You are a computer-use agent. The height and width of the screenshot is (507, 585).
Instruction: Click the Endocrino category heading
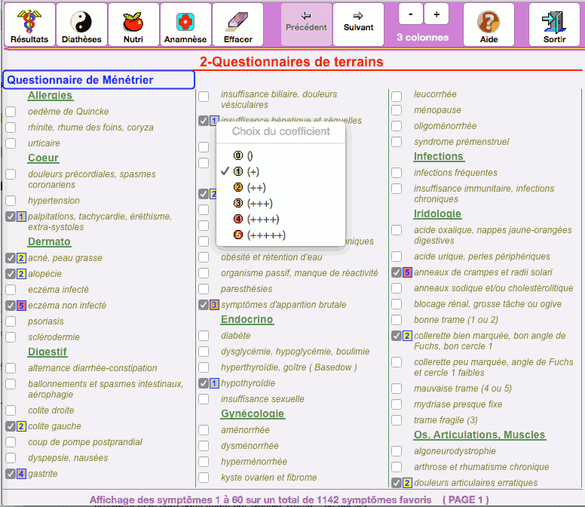(x=247, y=320)
